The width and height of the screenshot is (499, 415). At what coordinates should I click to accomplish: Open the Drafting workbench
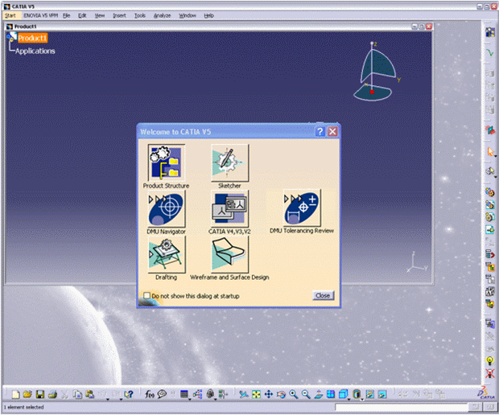coord(166,255)
